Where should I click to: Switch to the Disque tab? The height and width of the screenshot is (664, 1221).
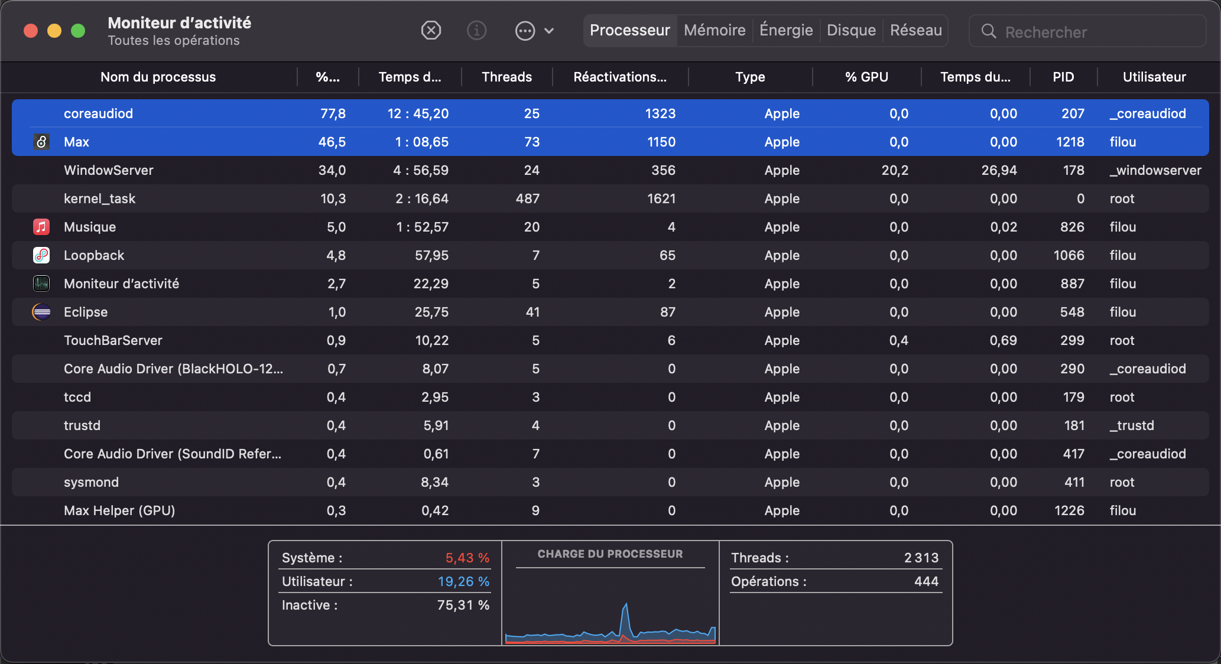pos(851,30)
